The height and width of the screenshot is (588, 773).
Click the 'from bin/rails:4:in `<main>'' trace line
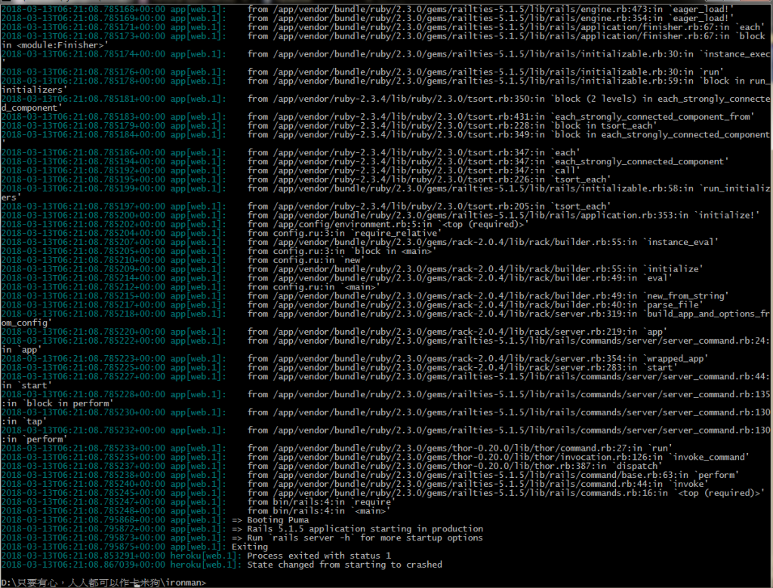point(319,510)
